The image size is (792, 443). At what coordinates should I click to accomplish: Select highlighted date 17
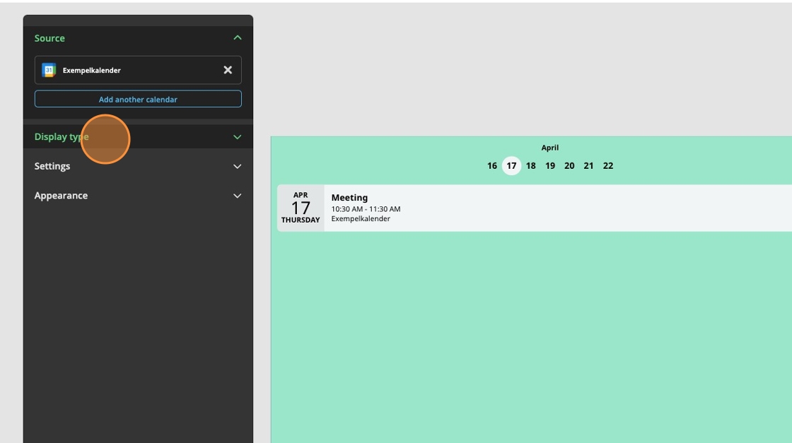tap(512, 165)
